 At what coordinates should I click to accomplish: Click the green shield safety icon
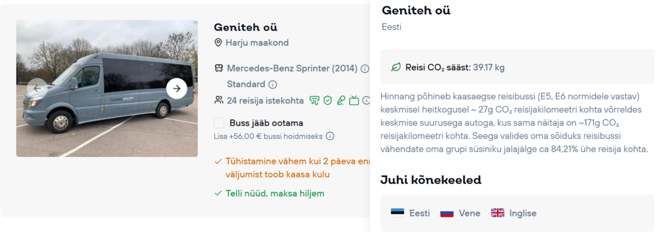click(328, 101)
